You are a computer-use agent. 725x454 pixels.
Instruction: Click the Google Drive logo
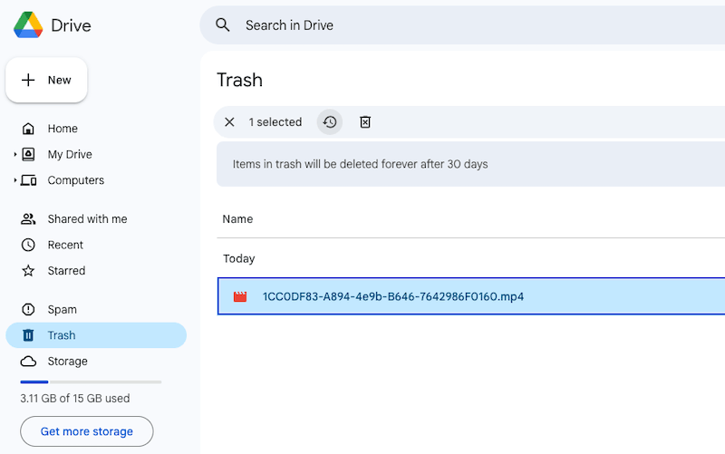pos(28,25)
